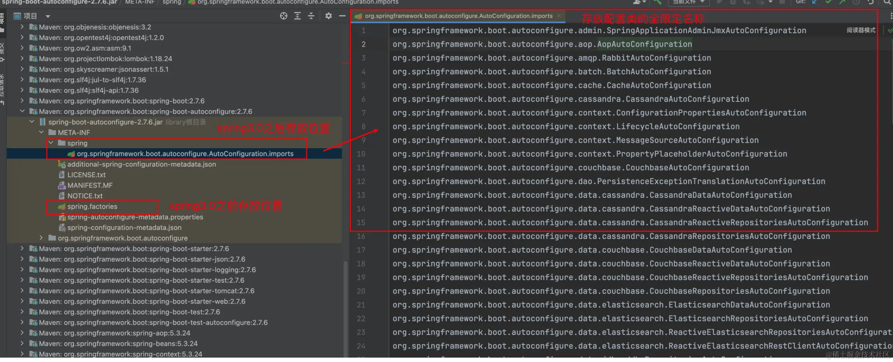Collapse the spring folder
Image resolution: width=893 pixels, height=362 pixels.
[51, 143]
